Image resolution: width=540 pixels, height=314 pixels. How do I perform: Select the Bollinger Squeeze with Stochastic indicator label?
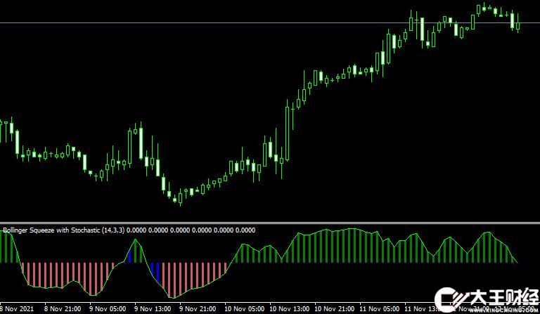(x=129, y=230)
